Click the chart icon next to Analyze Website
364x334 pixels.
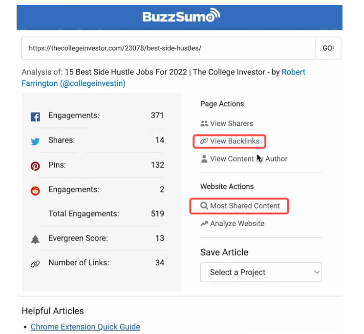204,224
